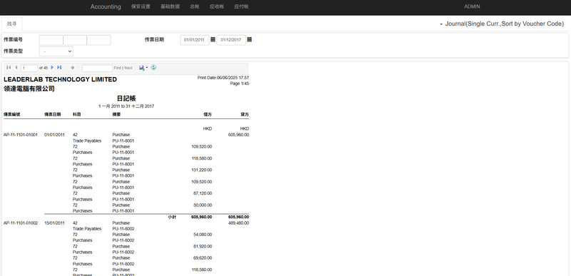Viewport: 571px width, 276px height.
Task: Open calendar for start voucher date
Action: coord(213,39)
